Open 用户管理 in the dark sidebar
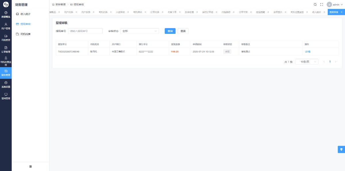The width and height of the screenshot is (345, 171). point(6,26)
